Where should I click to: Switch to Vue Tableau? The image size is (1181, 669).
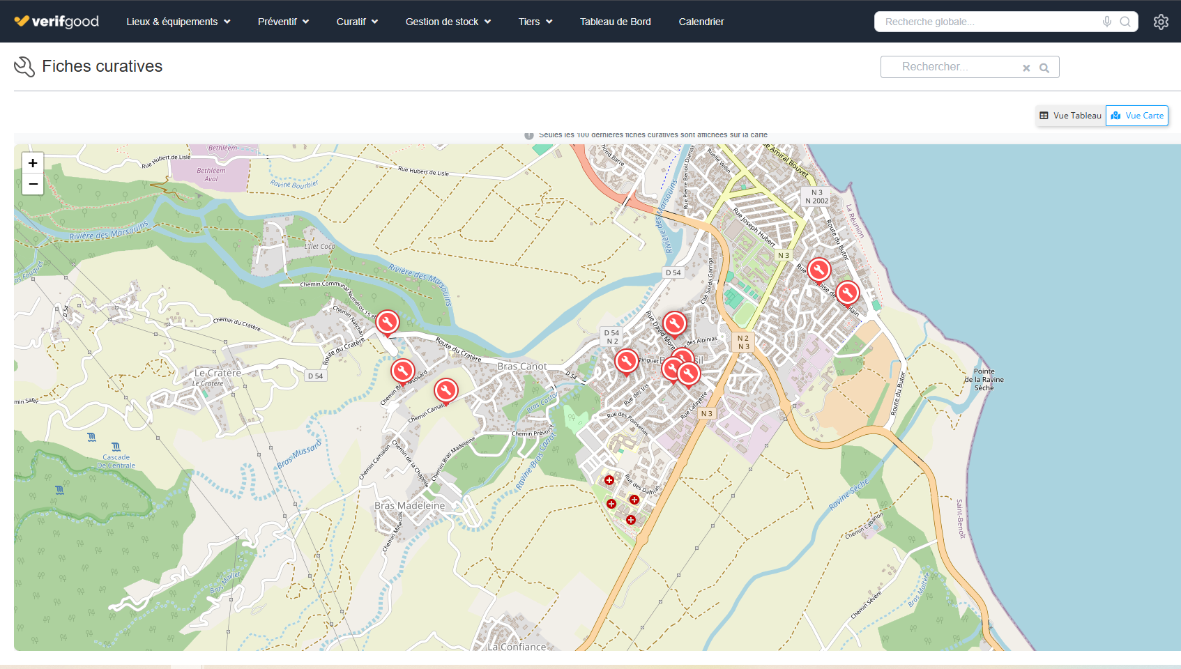click(1071, 116)
